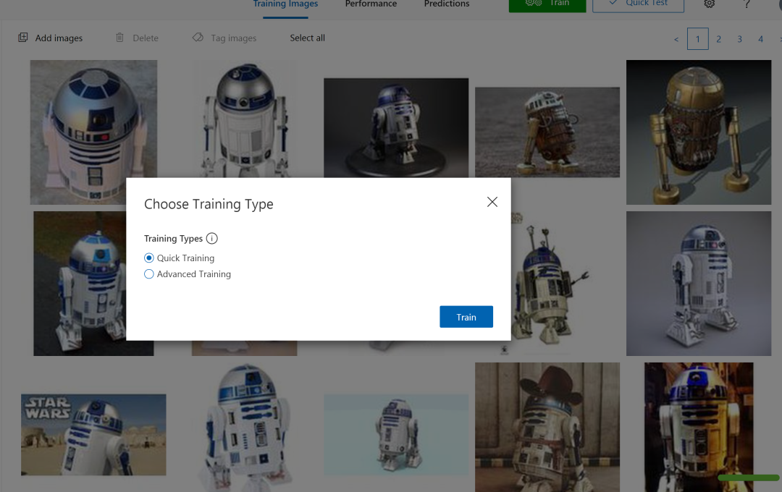Select the R2-D2 with warm orange lighting thumbnail

(699, 427)
